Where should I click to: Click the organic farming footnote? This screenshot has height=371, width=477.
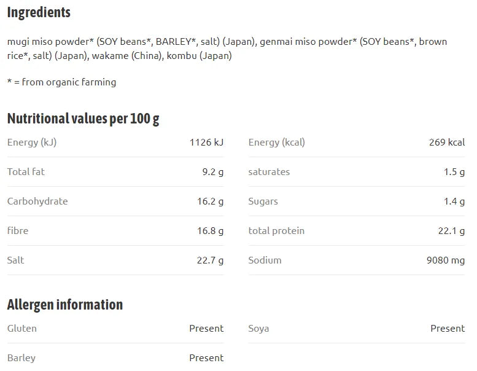coord(61,82)
